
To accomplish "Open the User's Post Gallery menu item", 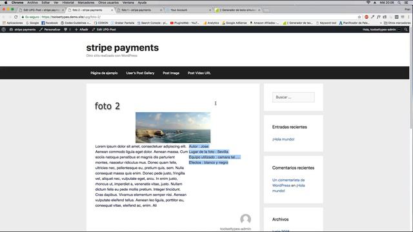I will 140,73.
